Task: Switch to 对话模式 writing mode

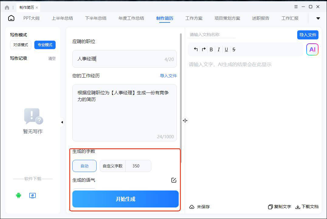Action: (x=21, y=45)
